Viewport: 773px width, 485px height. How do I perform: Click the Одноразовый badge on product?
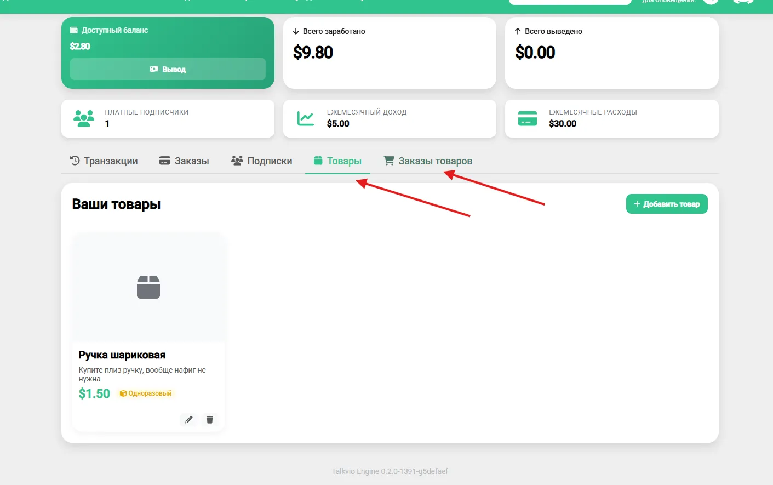146,393
